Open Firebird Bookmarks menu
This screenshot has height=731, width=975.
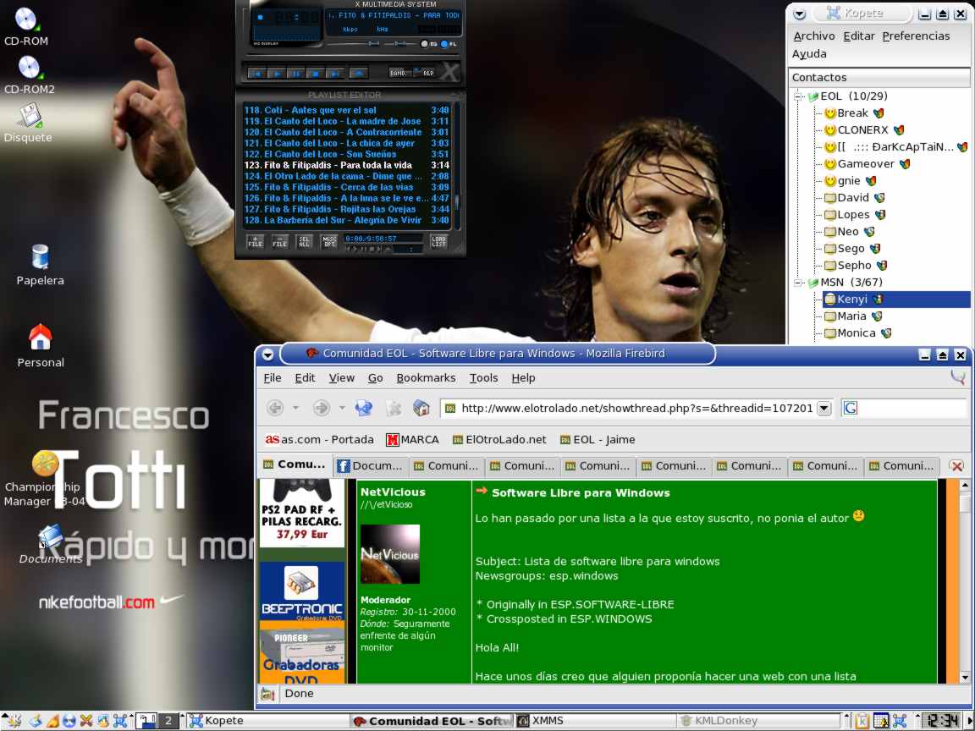426,378
